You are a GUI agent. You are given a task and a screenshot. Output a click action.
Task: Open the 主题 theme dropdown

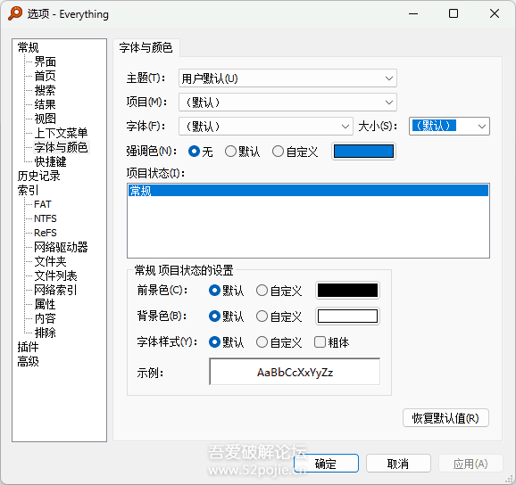coord(287,78)
